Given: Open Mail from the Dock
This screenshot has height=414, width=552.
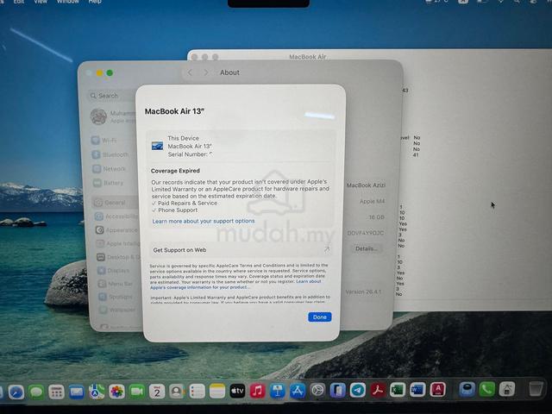Looking at the screenshot, I should (77, 392).
